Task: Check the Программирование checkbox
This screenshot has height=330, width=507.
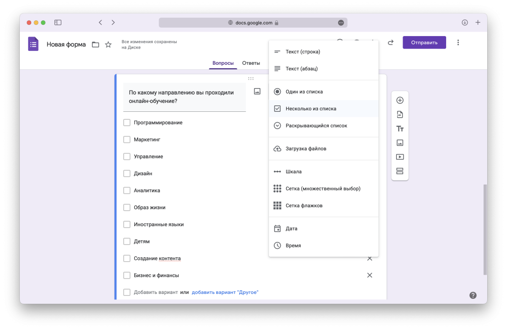Action: coord(127,123)
